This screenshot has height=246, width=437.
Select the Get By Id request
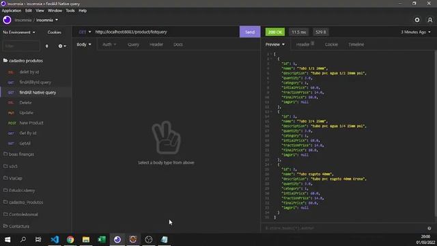pyautogui.click(x=36, y=133)
